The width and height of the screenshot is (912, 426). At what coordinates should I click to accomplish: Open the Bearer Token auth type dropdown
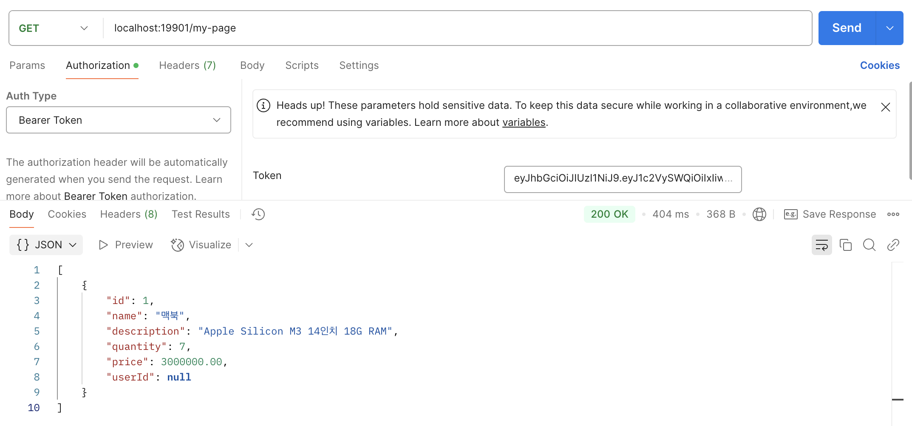[119, 120]
